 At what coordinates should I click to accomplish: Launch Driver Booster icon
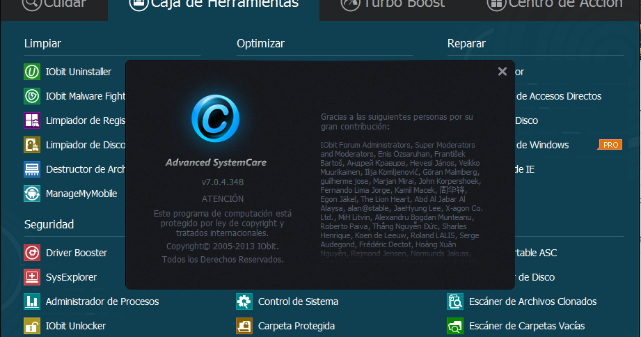(32, 253)
